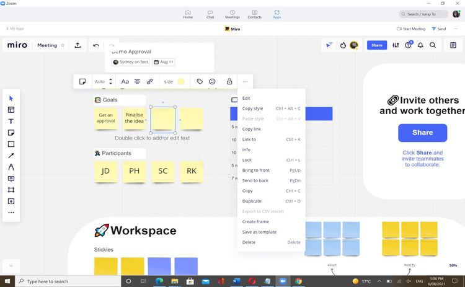The width and height of the screenshot is (465, 287).
Task: Open the more options ellipsis in context toolbar
Action: point(245,82)
